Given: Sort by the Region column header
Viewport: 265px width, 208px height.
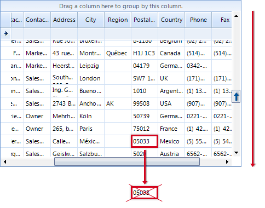Looking at the screenshot, I should (x=118, y=20).
